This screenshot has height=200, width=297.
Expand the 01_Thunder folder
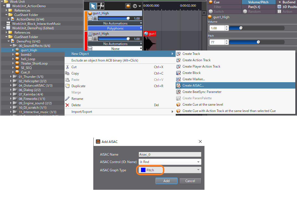click(x=11, y=77)
